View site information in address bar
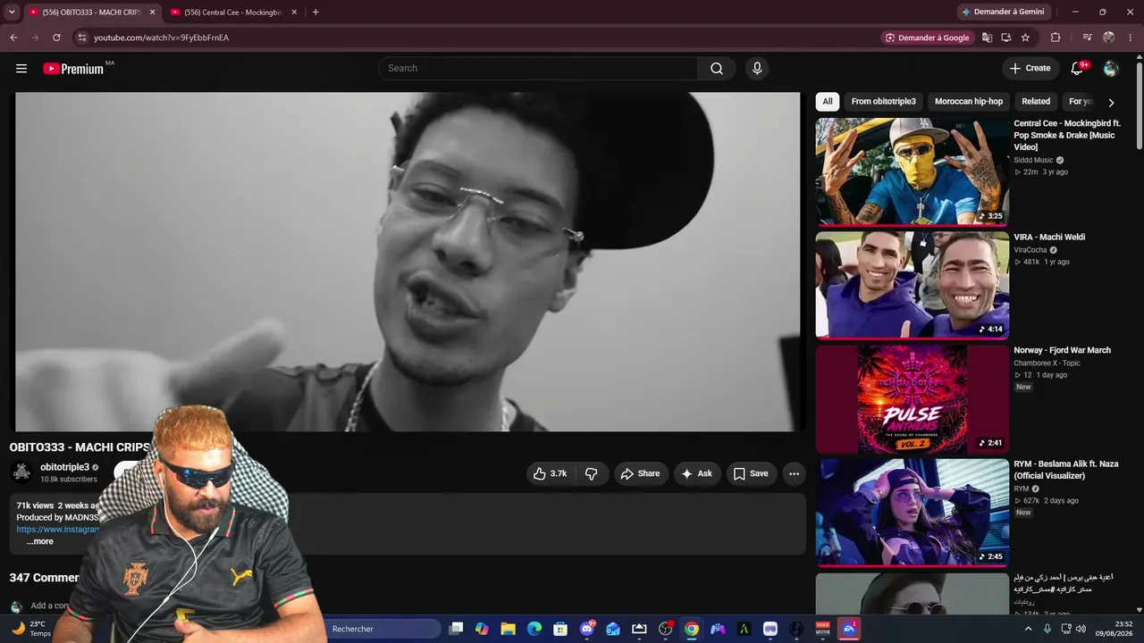This screenshot has width=1144, height=643. pos(81,38)
